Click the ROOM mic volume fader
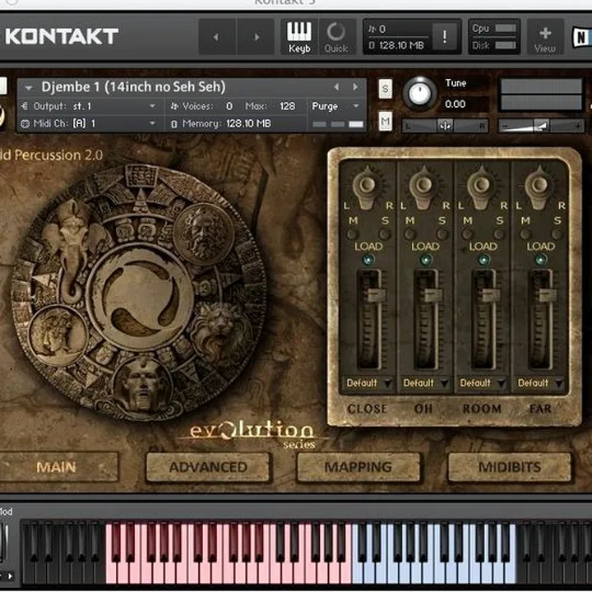Image resolution: width=592 pixels, height=592 pixels. (491, 295)
